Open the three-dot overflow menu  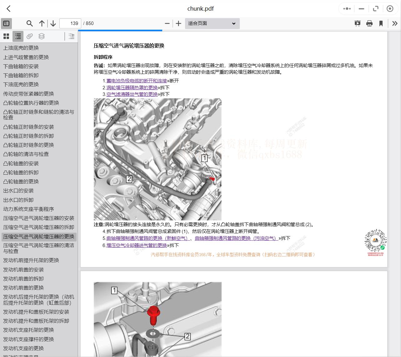(346, 8)
